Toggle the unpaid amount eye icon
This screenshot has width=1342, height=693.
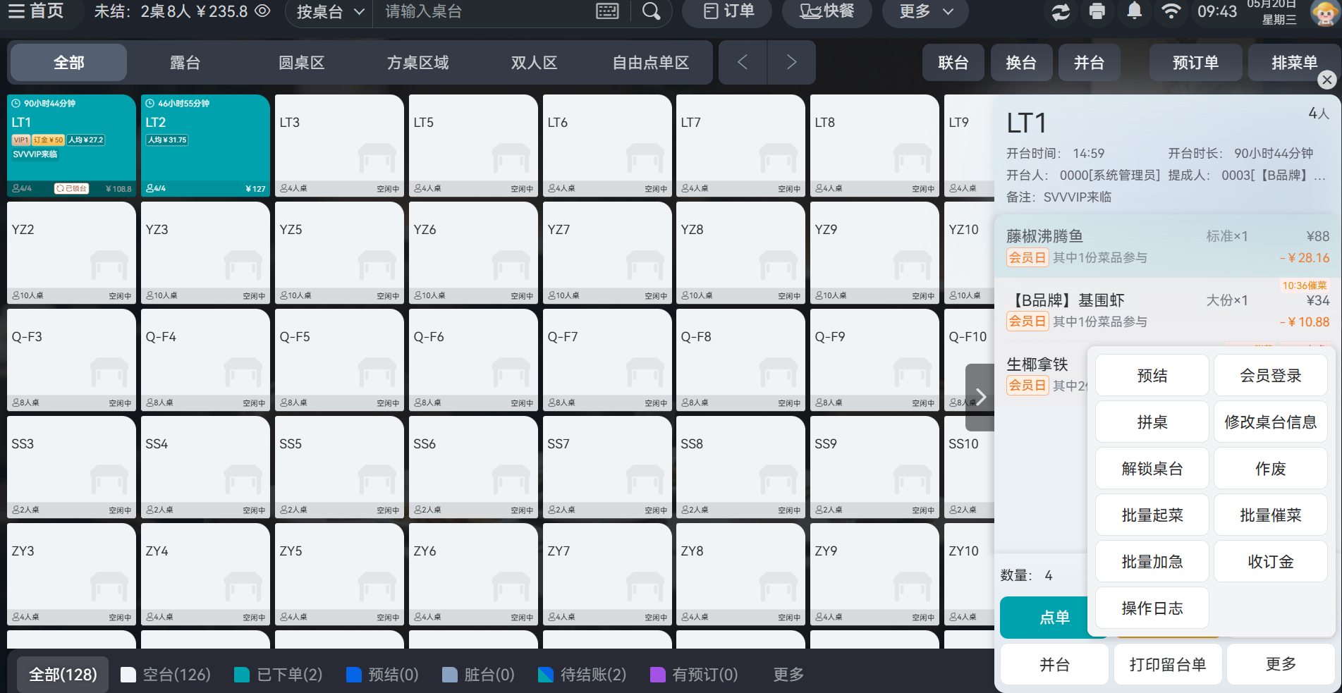262,11
